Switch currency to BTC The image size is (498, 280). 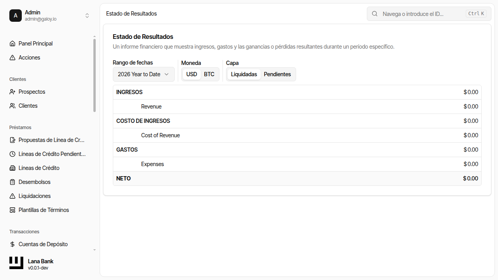pos(209,74)
